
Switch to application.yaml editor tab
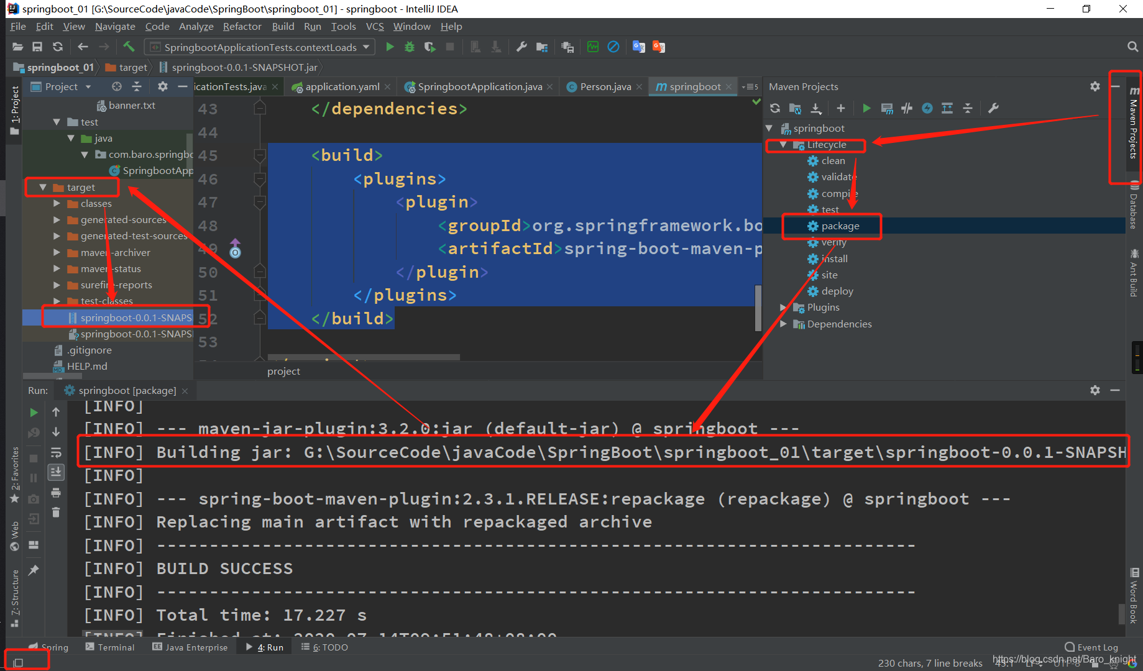pyautogui.click(x=342, y=87)
